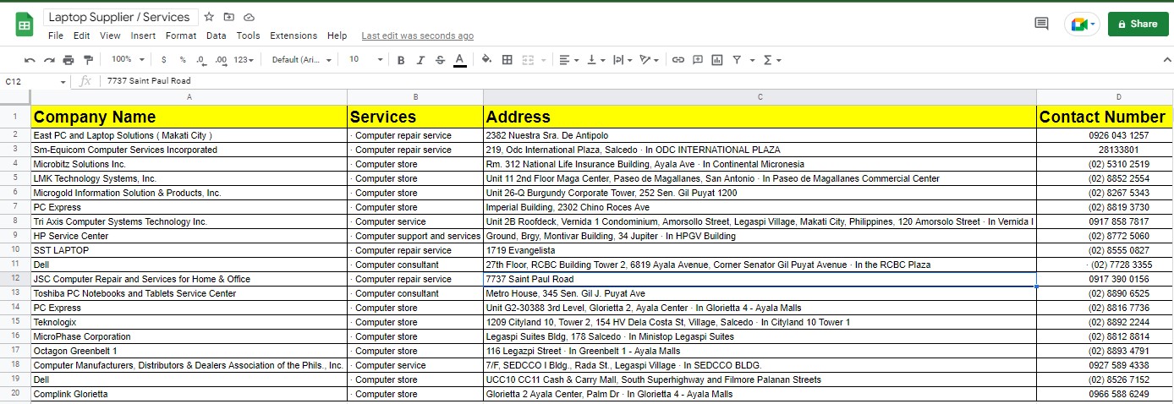Image resolution: width=1174 pixels, height=404 pixels.
Task: Click the green Share button
Action: pos(1137,24)
